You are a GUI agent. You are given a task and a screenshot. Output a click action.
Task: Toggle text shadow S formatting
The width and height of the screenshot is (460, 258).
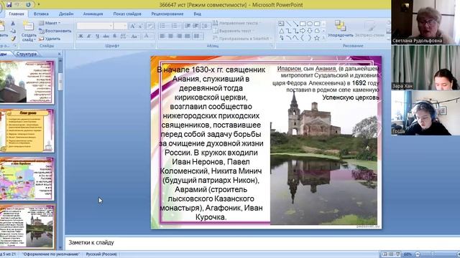(x=114, y=36)
